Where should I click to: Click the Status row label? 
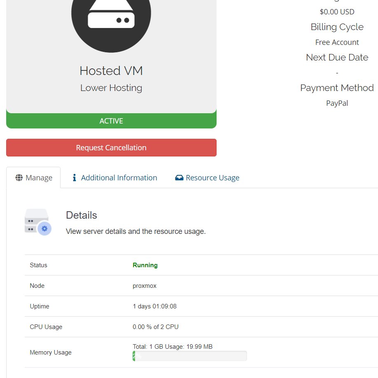tap(39, 265)
